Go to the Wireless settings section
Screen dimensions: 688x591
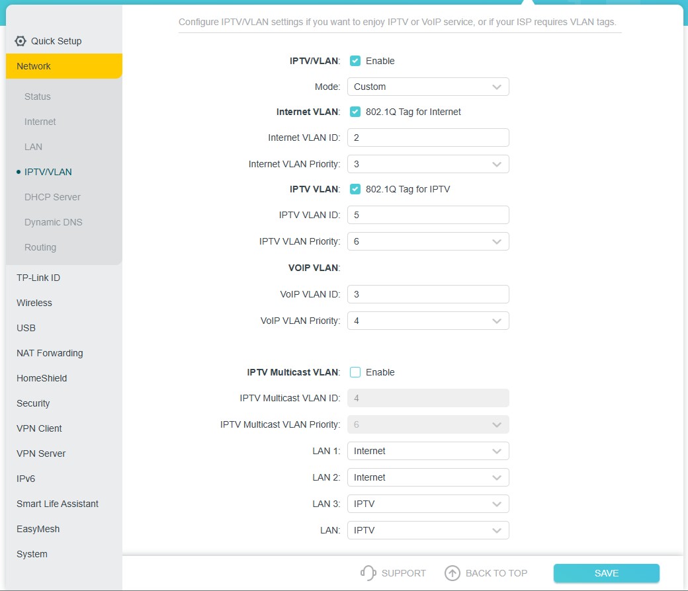tap(34, 303)
